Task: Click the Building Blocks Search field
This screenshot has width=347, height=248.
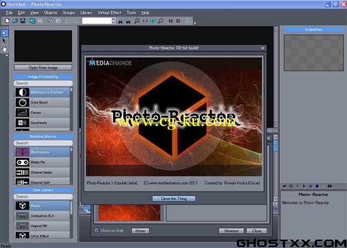Action: click(x=43, y=143)
